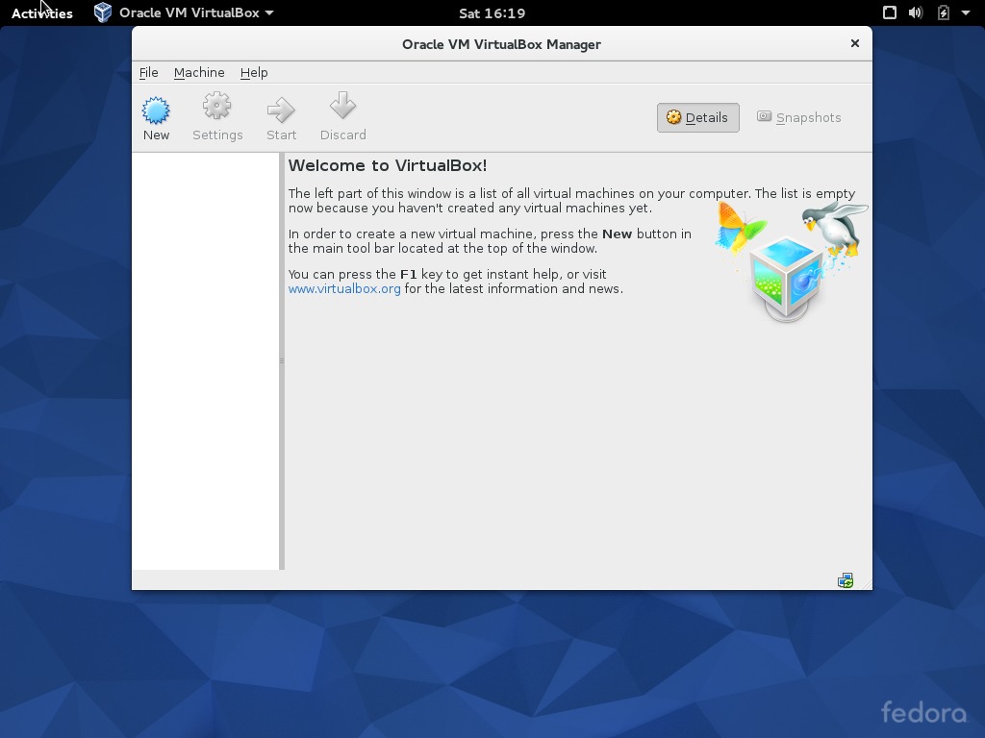Click the VM list panel splitter handle
The height and width of the screenshot is (738, 985).
point(281,362)
